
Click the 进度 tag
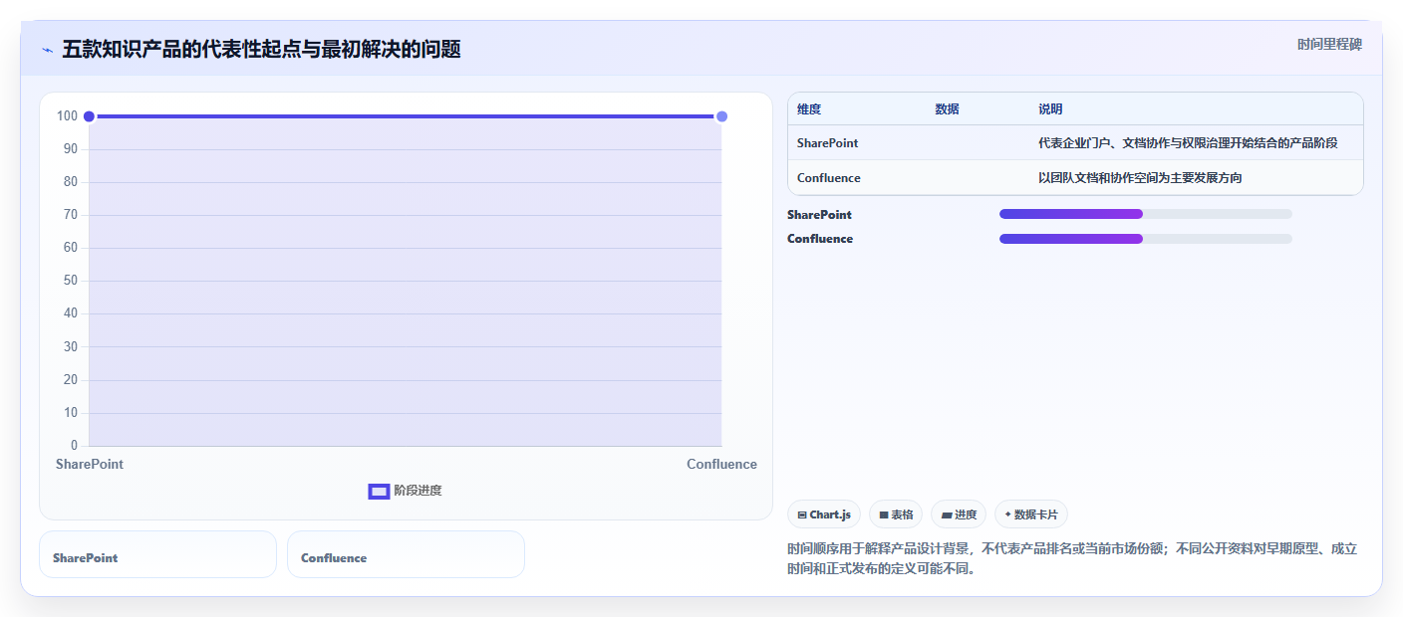pos(959,514)
